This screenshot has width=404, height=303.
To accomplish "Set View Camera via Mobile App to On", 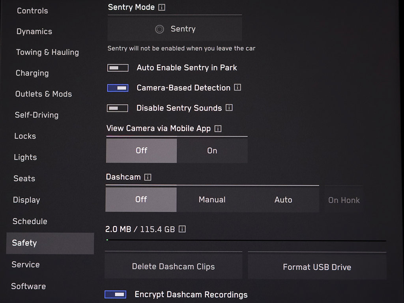I will tap(212, 151).
